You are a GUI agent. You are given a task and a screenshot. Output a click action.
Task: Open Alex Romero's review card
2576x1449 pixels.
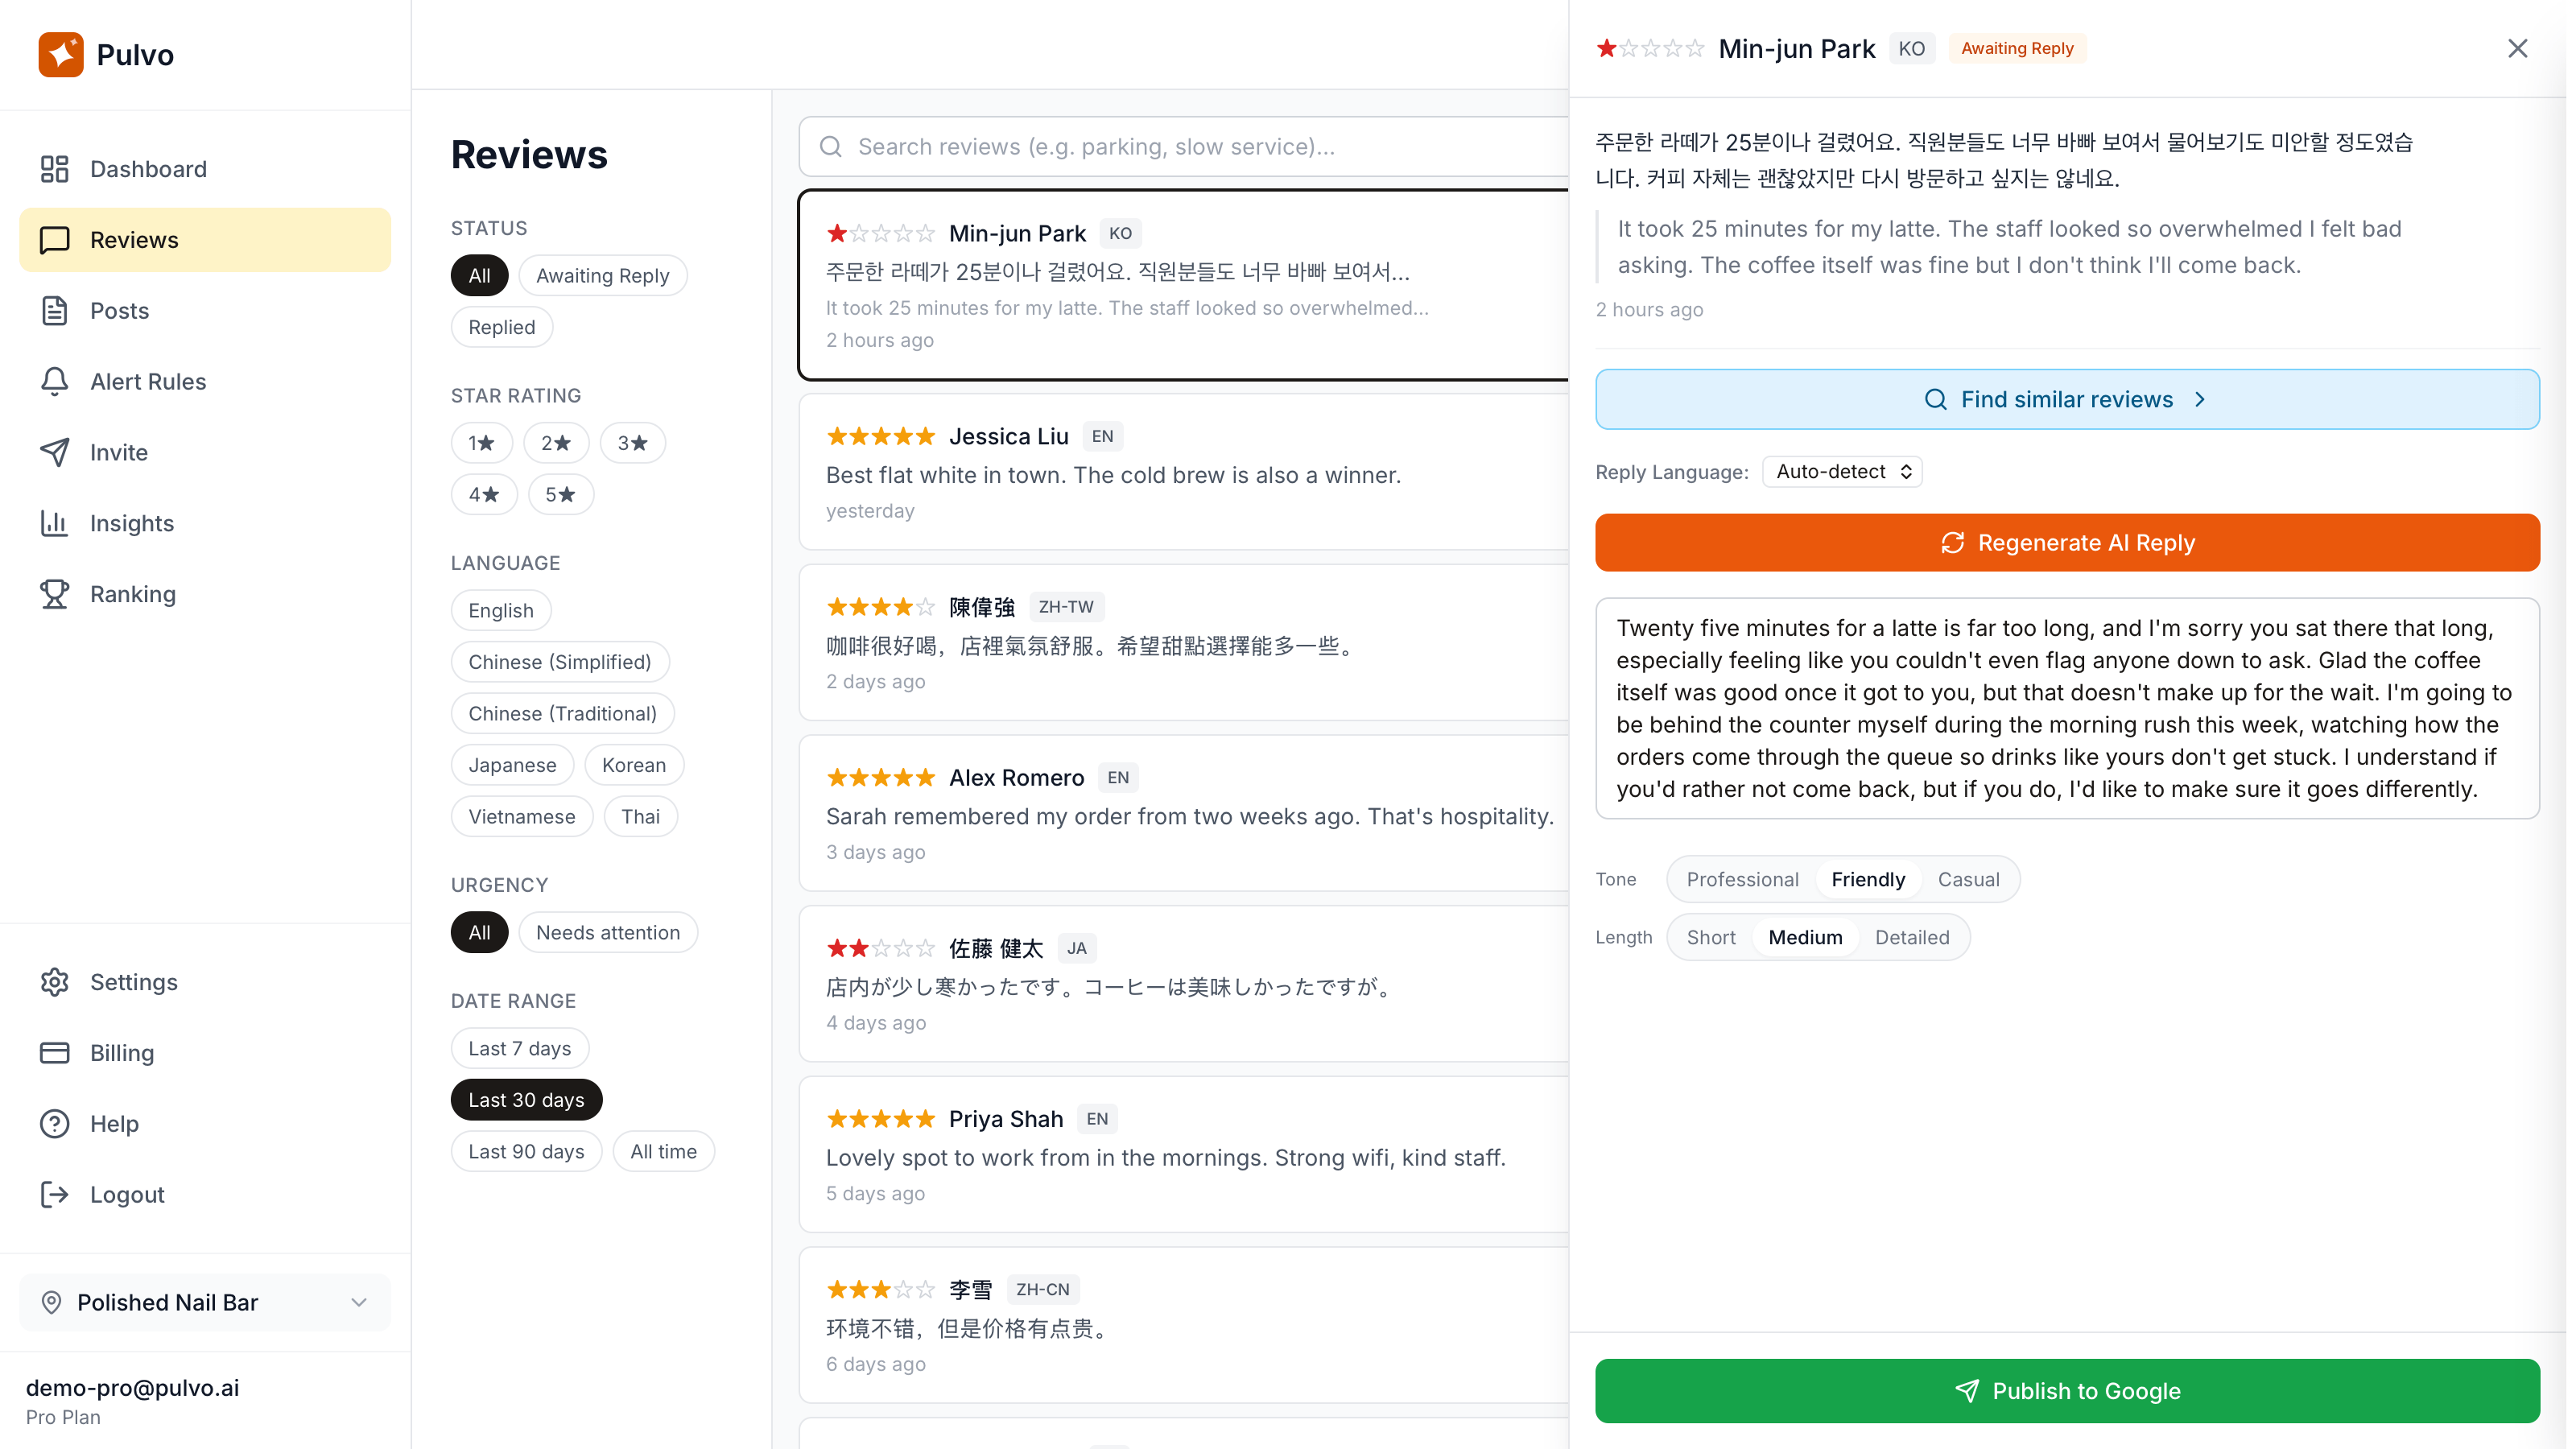[1185, 813]
